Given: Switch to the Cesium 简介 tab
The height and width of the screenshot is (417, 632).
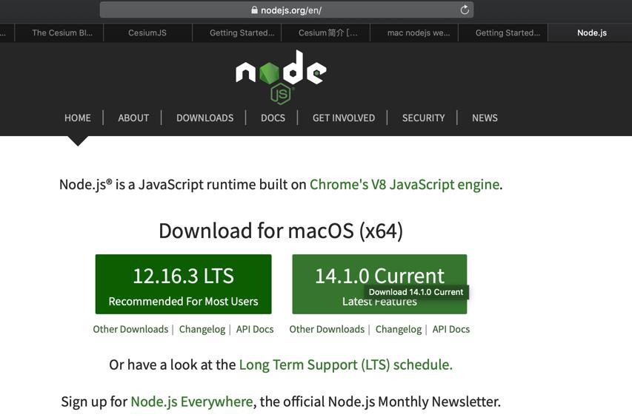Looking at the screenshot, I should [326, 33].
